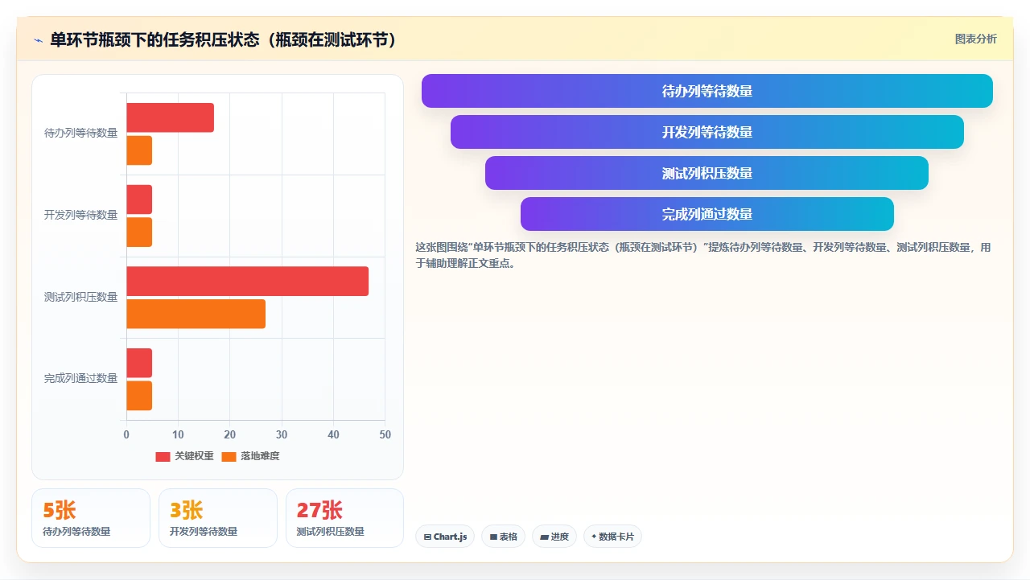The width and height of the screenshot is (1030, 580).
Task: Click the description paragraph starting 这张图围绕
Action: pos(703,255)
